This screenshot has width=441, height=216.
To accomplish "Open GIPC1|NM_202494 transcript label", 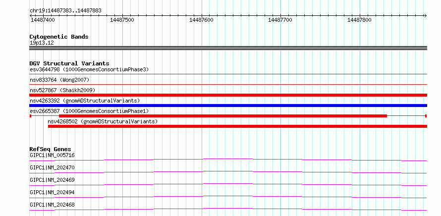I will coord(53,192).
